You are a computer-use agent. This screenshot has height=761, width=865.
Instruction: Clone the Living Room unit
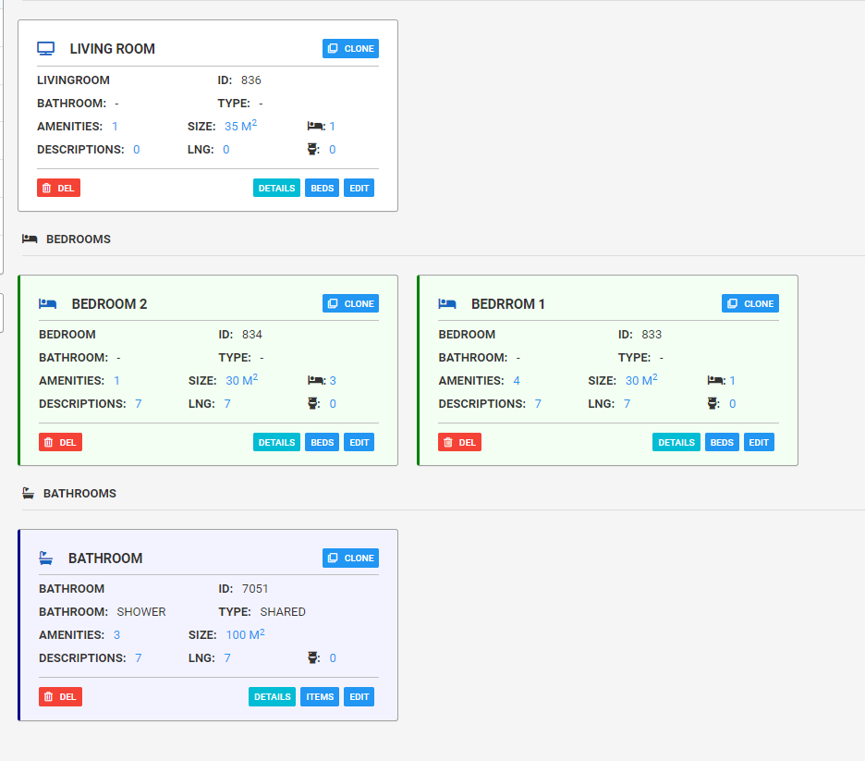click(x=351, y=49)
